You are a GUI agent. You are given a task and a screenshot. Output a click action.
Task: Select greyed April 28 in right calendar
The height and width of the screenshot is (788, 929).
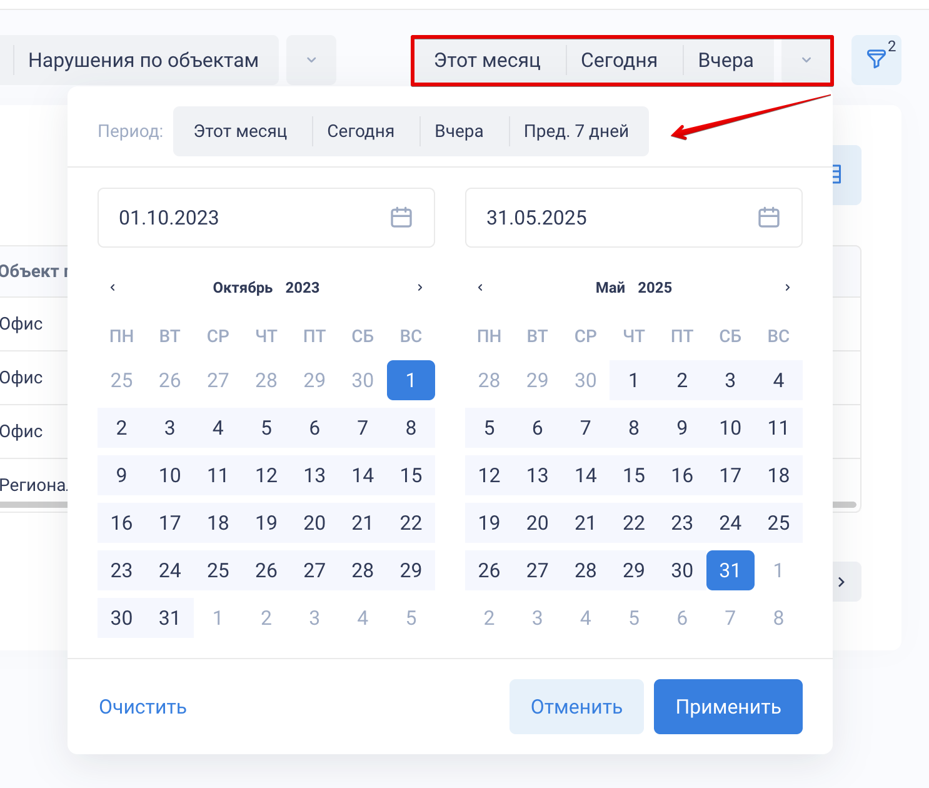click(x=489, y=380)
